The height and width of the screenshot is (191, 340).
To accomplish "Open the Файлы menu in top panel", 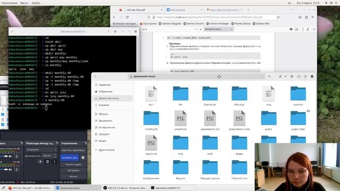I will pos(36,3).
